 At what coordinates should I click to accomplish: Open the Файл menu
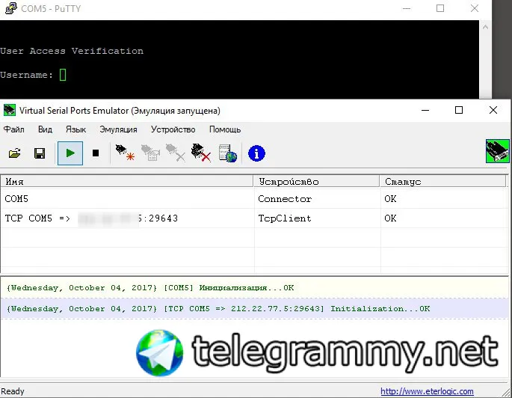click(x=13, y=129)
